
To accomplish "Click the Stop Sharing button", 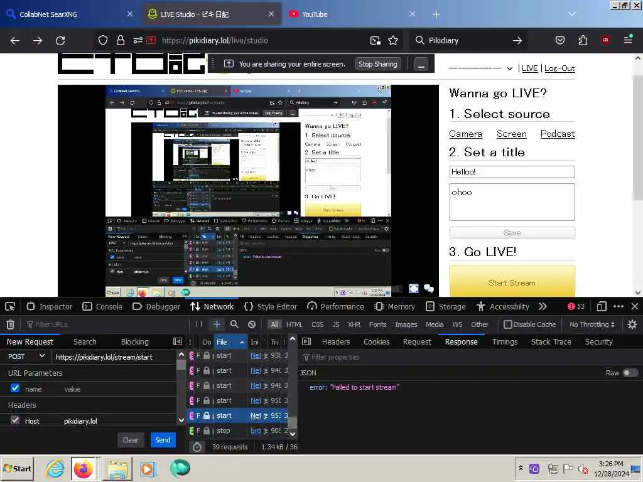I will (377, 65).
